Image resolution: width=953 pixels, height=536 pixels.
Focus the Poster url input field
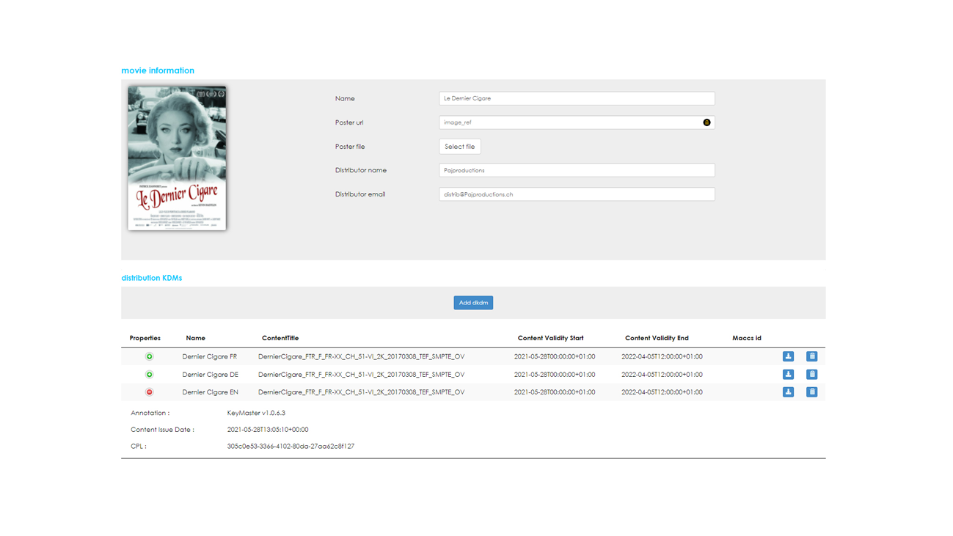click(577, 122)
